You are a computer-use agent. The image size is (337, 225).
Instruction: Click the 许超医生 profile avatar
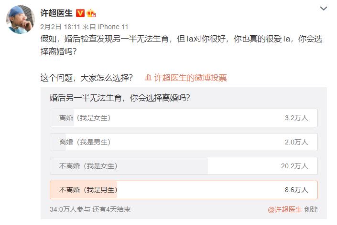20,20
